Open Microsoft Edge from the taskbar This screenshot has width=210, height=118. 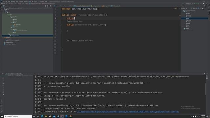42,116
